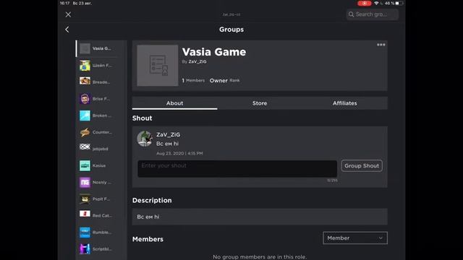
Task: Open the green-yellow group icon below Vasia G...
Action: point(85,66)
